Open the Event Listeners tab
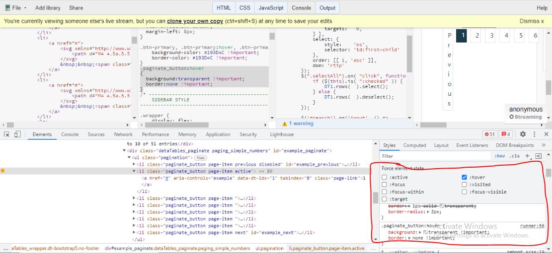The height and width of the screenshot is (253, 552). tap(472, 145)
